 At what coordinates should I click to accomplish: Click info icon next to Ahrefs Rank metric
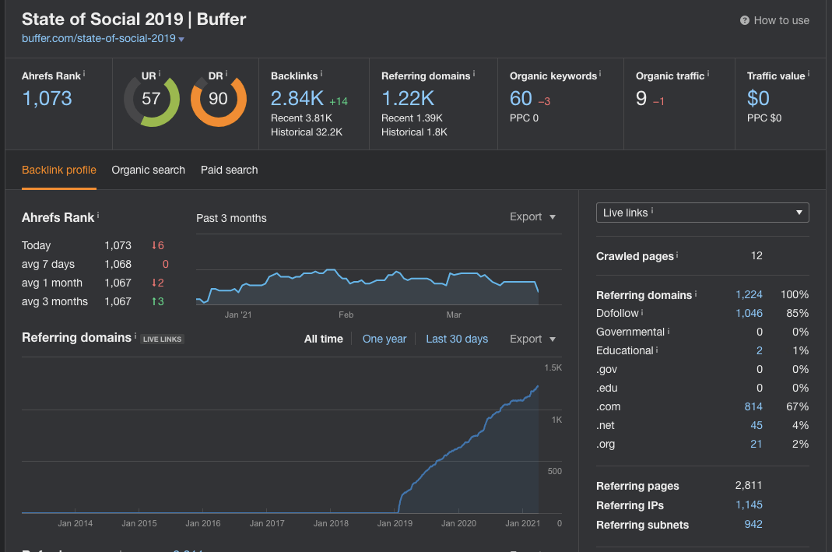(84, 74)
